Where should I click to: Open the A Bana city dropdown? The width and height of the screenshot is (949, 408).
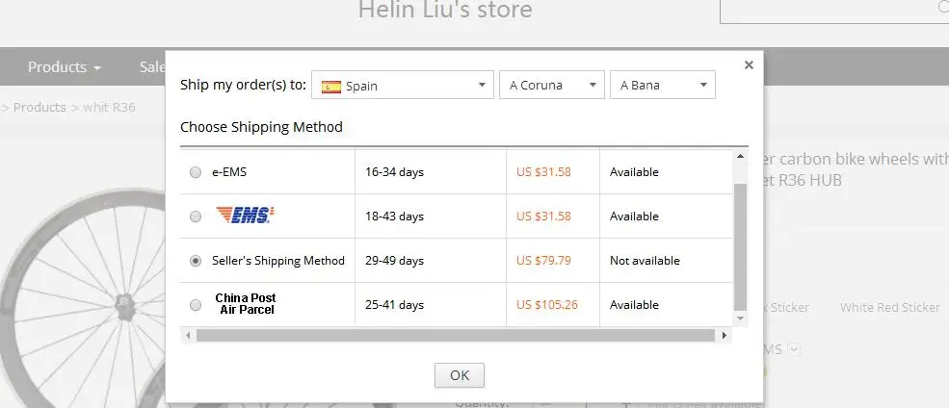click(x=663, y=85)
